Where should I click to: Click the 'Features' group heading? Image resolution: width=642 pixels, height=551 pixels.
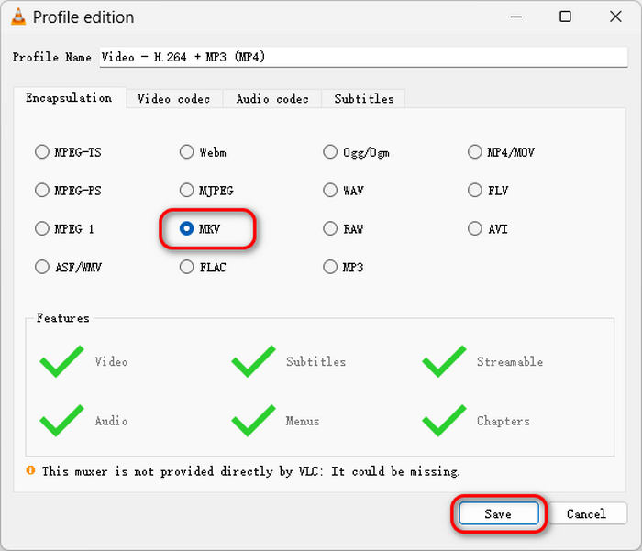point(63,318)
